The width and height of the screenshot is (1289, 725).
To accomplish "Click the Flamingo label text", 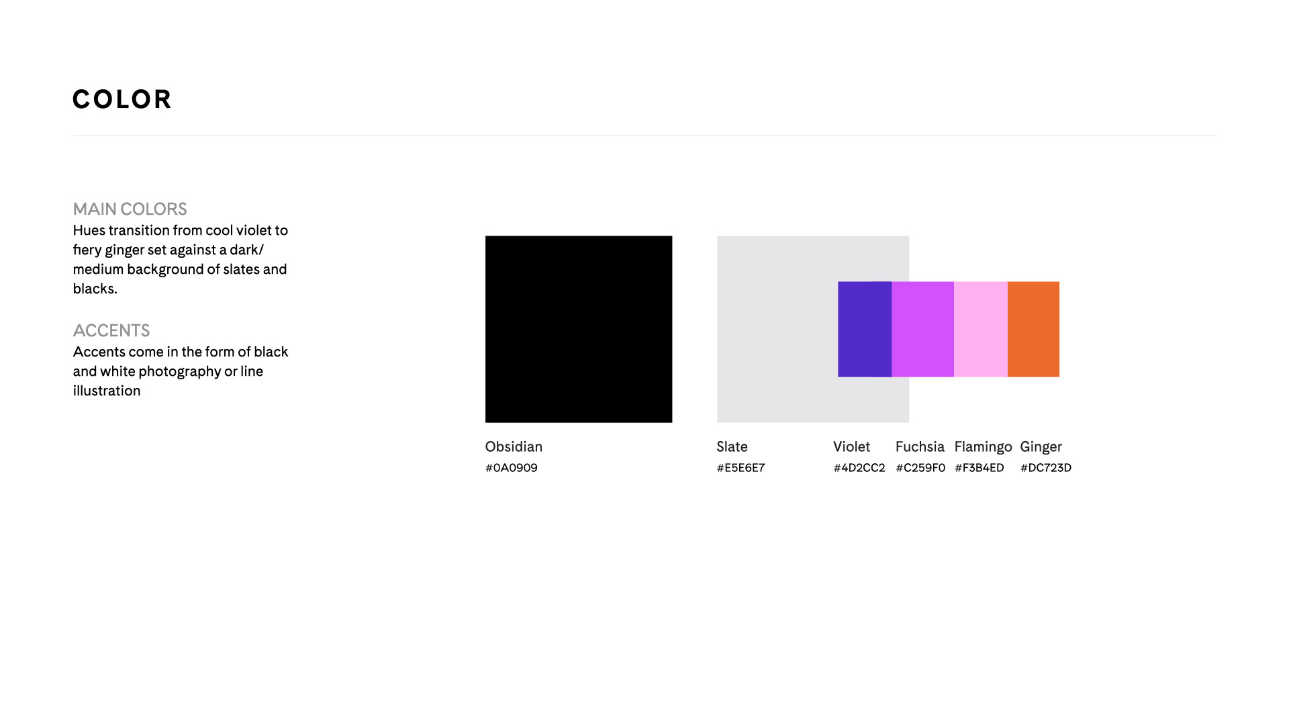I will tap(983, 446).
